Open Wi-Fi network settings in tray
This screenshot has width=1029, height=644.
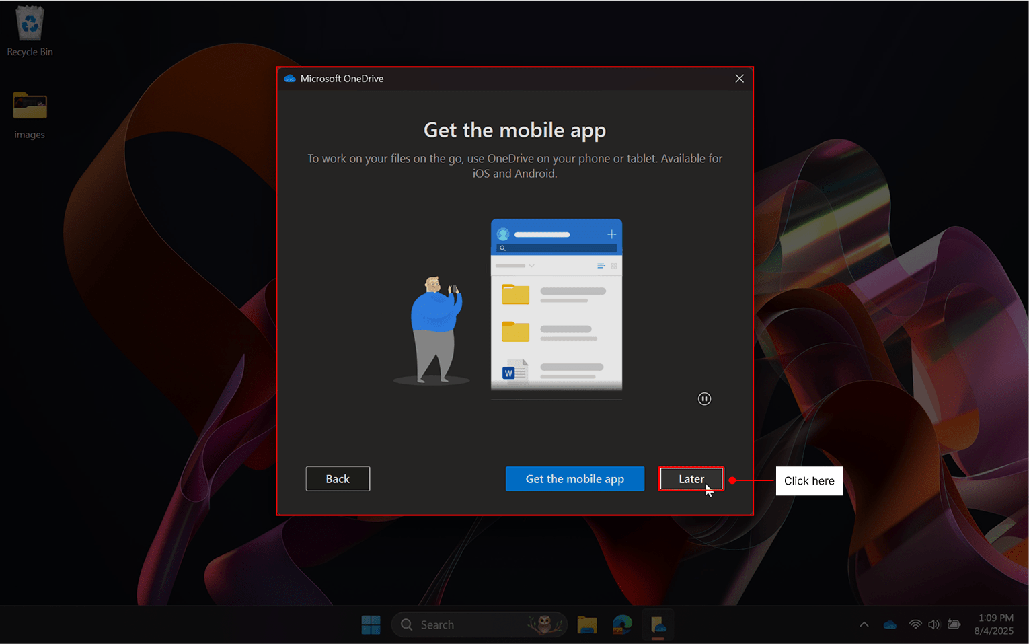(915, 625)
